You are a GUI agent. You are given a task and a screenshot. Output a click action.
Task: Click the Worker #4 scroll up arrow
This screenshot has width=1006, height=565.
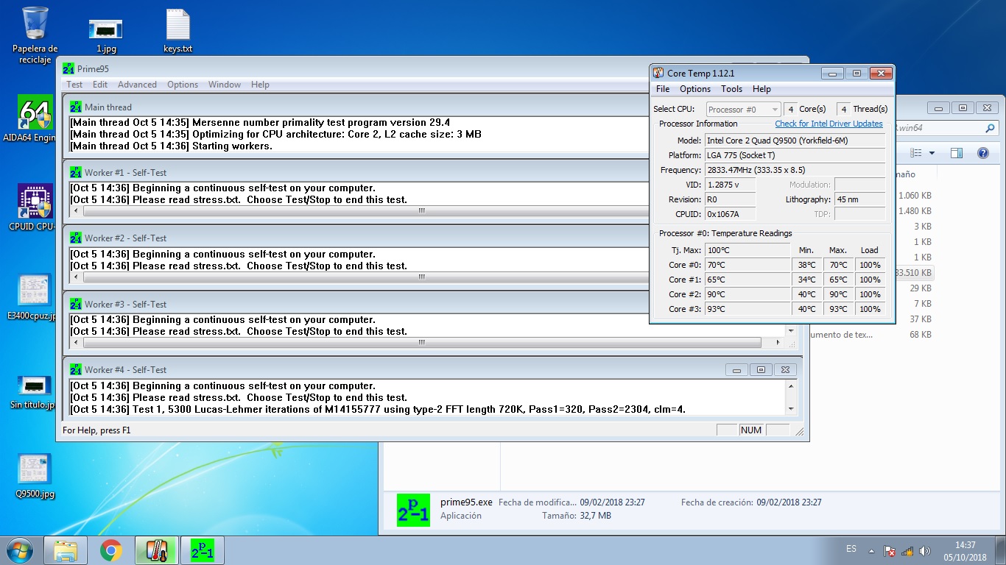pyautogui.click(x=791, y=386)
